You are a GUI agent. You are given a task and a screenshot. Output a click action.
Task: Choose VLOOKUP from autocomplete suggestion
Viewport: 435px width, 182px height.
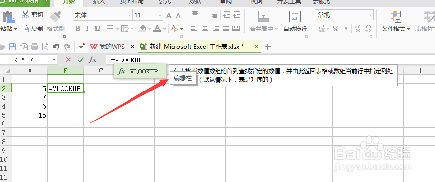tap(140, 71)
